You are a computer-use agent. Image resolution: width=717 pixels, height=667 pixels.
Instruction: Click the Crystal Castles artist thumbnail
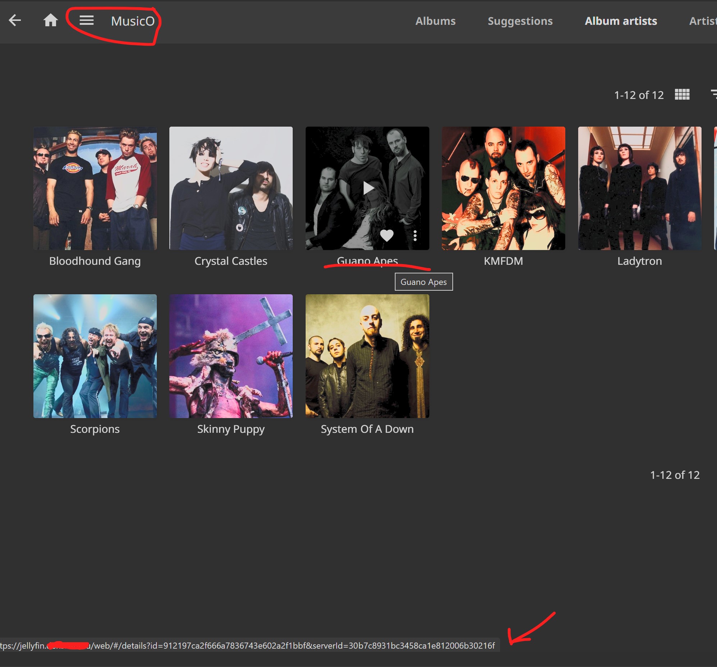(231, 188)
